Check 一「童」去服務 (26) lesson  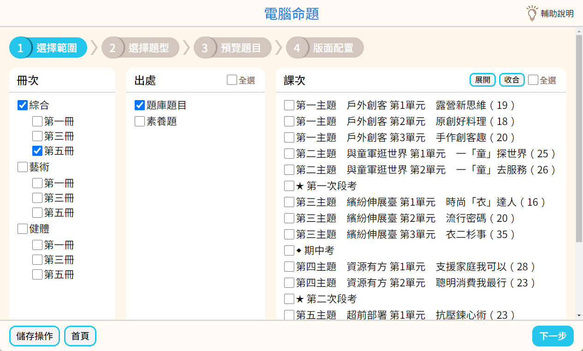click(x=289, y=170)
